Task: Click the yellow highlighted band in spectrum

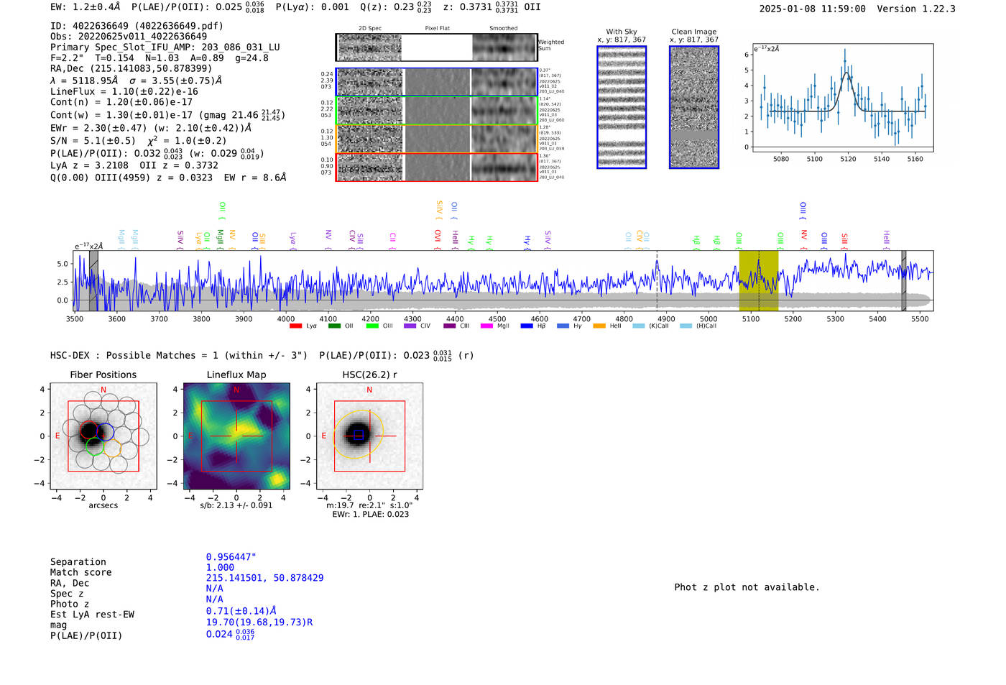Action: [758, 280]
